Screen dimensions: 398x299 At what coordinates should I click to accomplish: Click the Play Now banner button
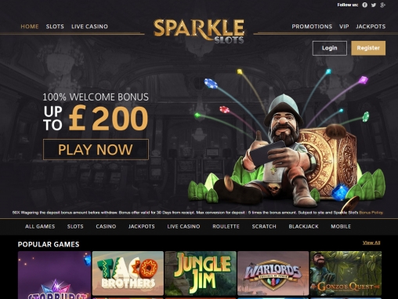[x=96, y=149]
